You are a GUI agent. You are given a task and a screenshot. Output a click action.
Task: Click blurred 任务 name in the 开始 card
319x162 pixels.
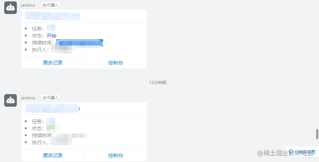point(51,28)
